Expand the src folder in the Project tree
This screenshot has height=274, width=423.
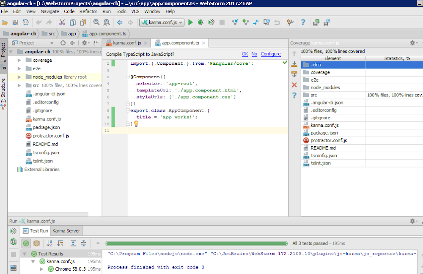19,85
